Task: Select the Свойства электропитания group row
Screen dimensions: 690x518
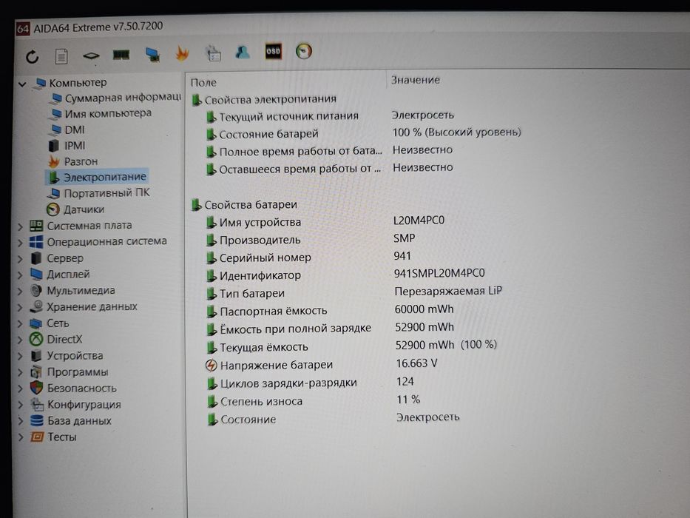Action: click(264, 100)
